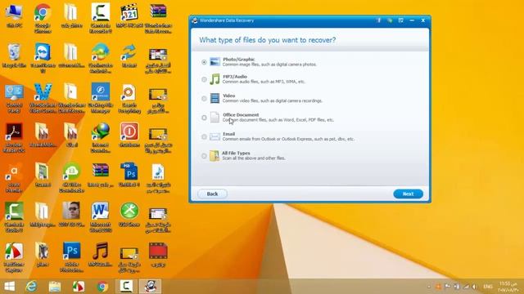Open the Control Panel desktop icon

14,98
